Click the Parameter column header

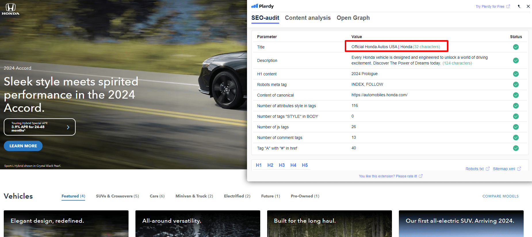tap(267, 37)
